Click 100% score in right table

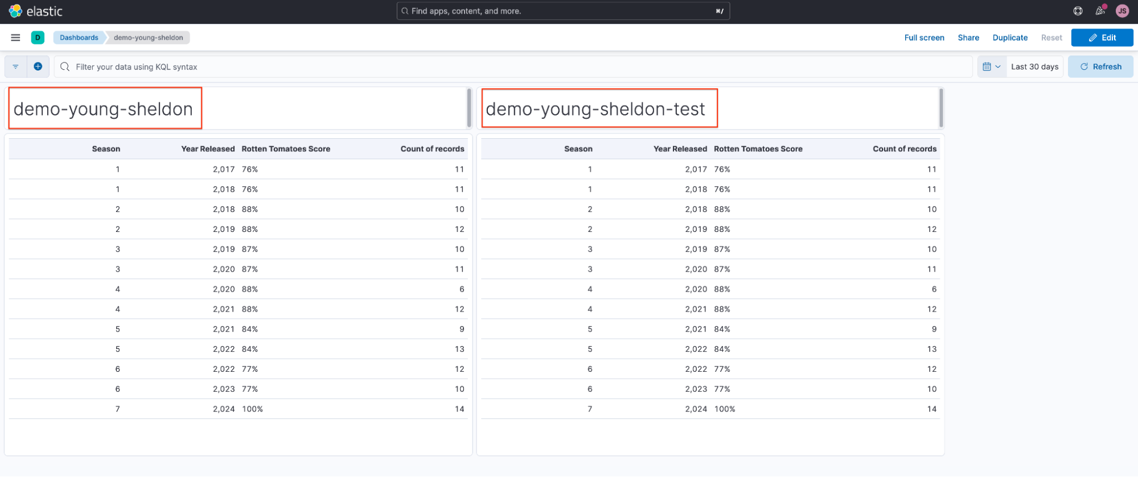[x=725, y=409]
